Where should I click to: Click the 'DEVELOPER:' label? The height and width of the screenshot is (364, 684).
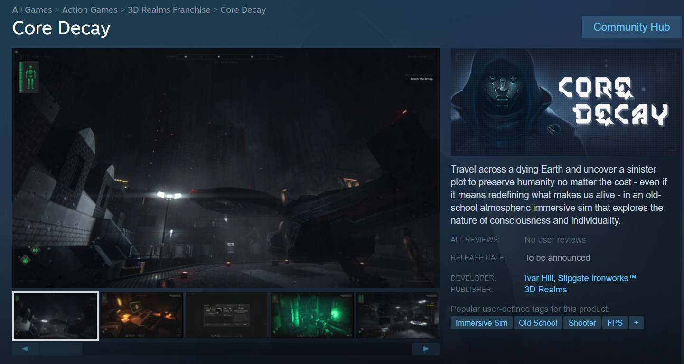(x=473, y=278)
